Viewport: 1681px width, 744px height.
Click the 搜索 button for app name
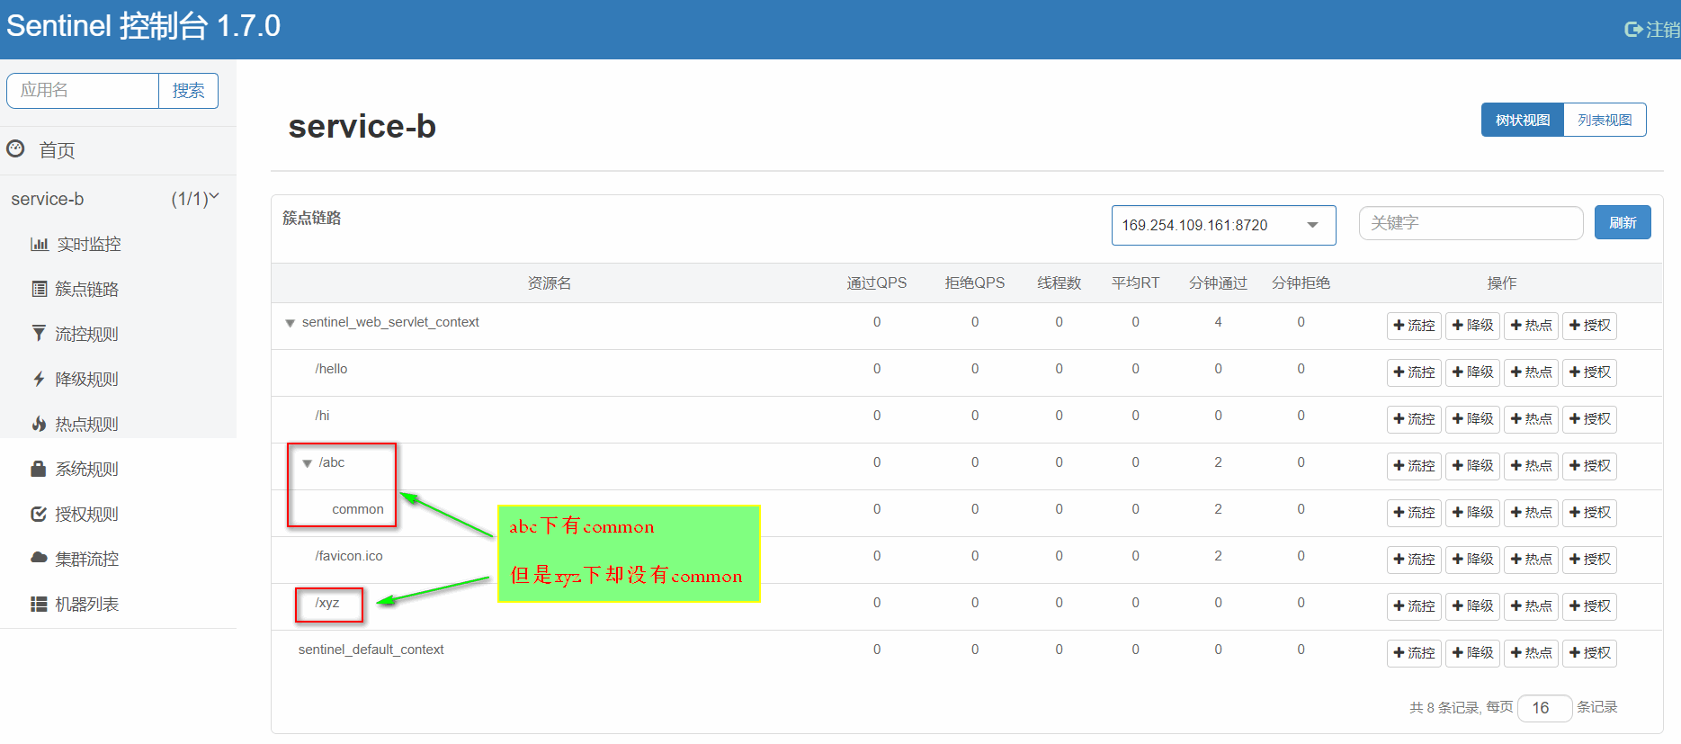coord(188,91)
